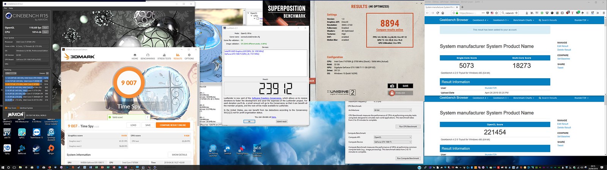Open the Cinebench Help menu
This screenshot has height=170, width=607.
pos(11,8)
